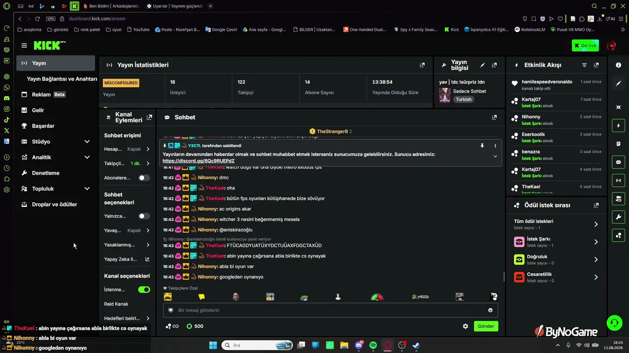Click the ByNoGame headset support icon
Image resolution: width=629 pixels, height=353 pixels.
pos(614,323)
